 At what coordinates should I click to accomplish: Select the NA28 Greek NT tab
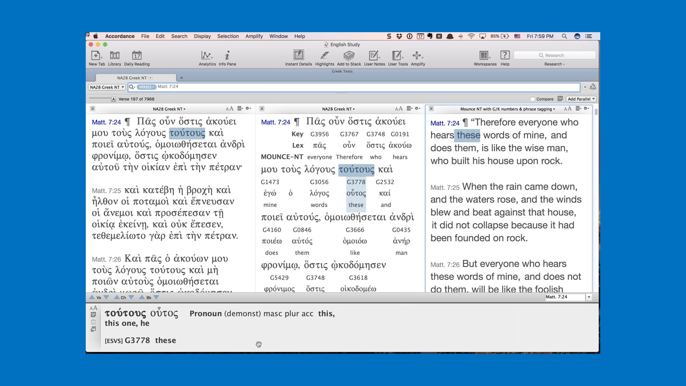(x=132, y=78)
